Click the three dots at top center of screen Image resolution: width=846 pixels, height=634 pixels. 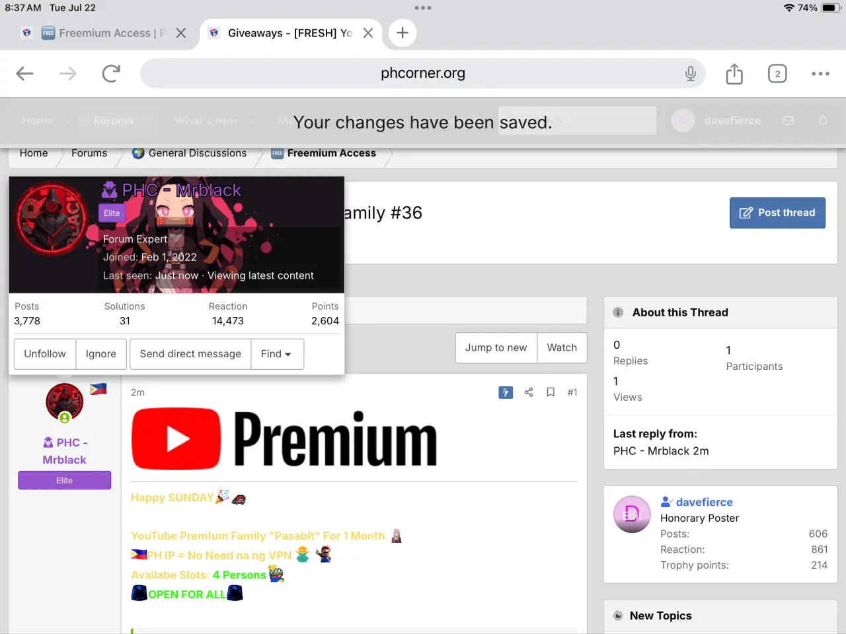coord(423,8)
